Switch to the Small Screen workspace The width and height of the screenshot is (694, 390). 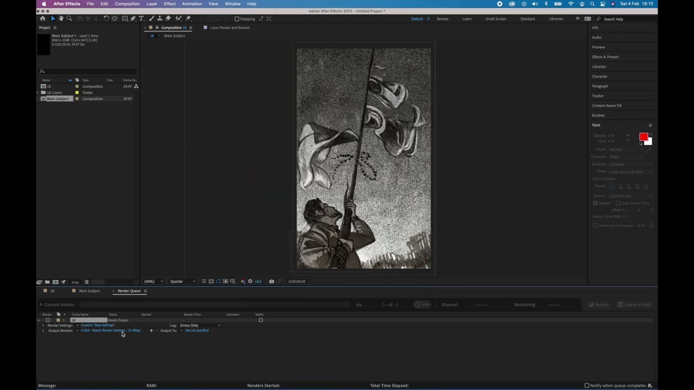(496, 19)
